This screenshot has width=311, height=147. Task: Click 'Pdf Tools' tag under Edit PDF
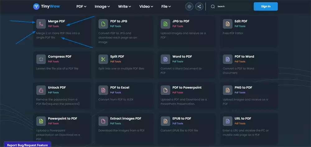click(240, 26)
